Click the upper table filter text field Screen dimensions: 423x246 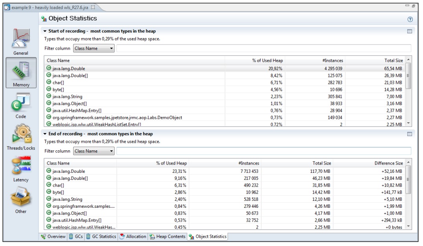tap(264, 48)
